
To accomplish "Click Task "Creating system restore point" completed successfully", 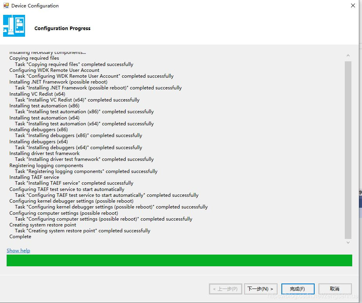I will pos(83,231).
